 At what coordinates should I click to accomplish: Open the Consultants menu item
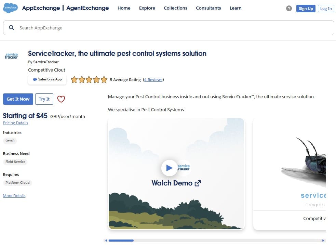[x=208, y=8]
